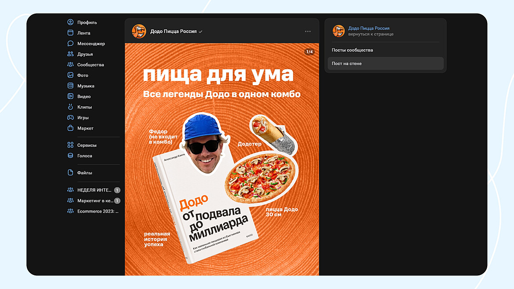The width and height of the screenshot is (514, 289).
Task: Click the Dodo Pizza avatar in post header
Action: tap(139, 31)
